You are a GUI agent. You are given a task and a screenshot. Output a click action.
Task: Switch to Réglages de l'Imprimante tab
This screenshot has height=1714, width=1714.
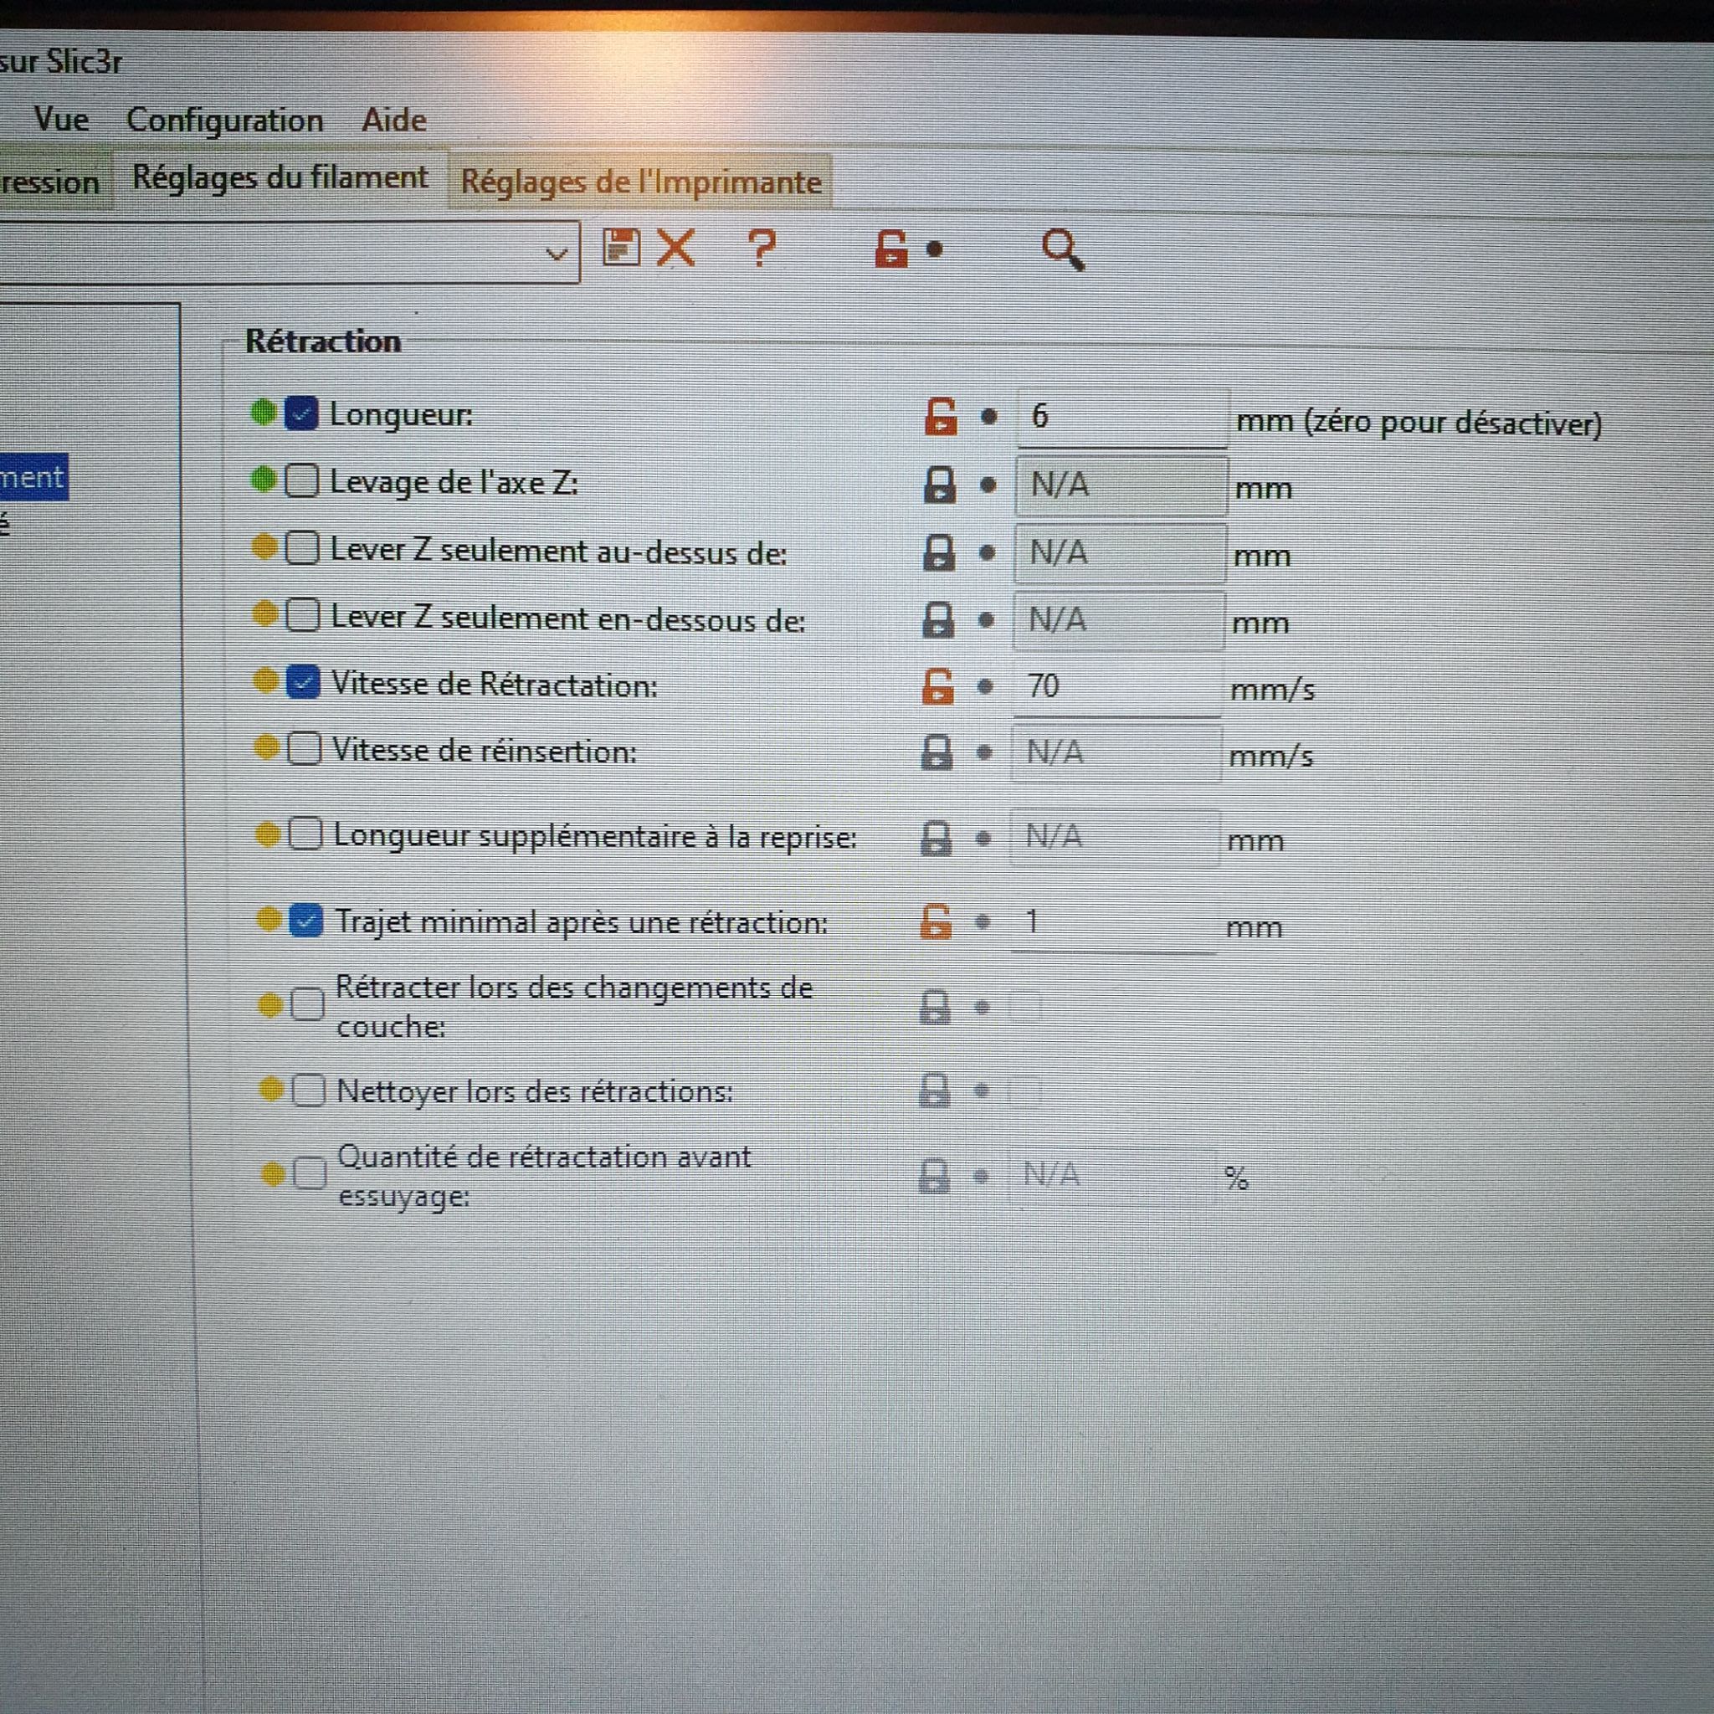pos(640,182)
